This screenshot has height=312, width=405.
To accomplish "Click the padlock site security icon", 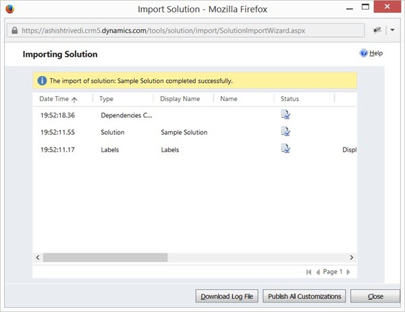I will (x=13, y=32).
